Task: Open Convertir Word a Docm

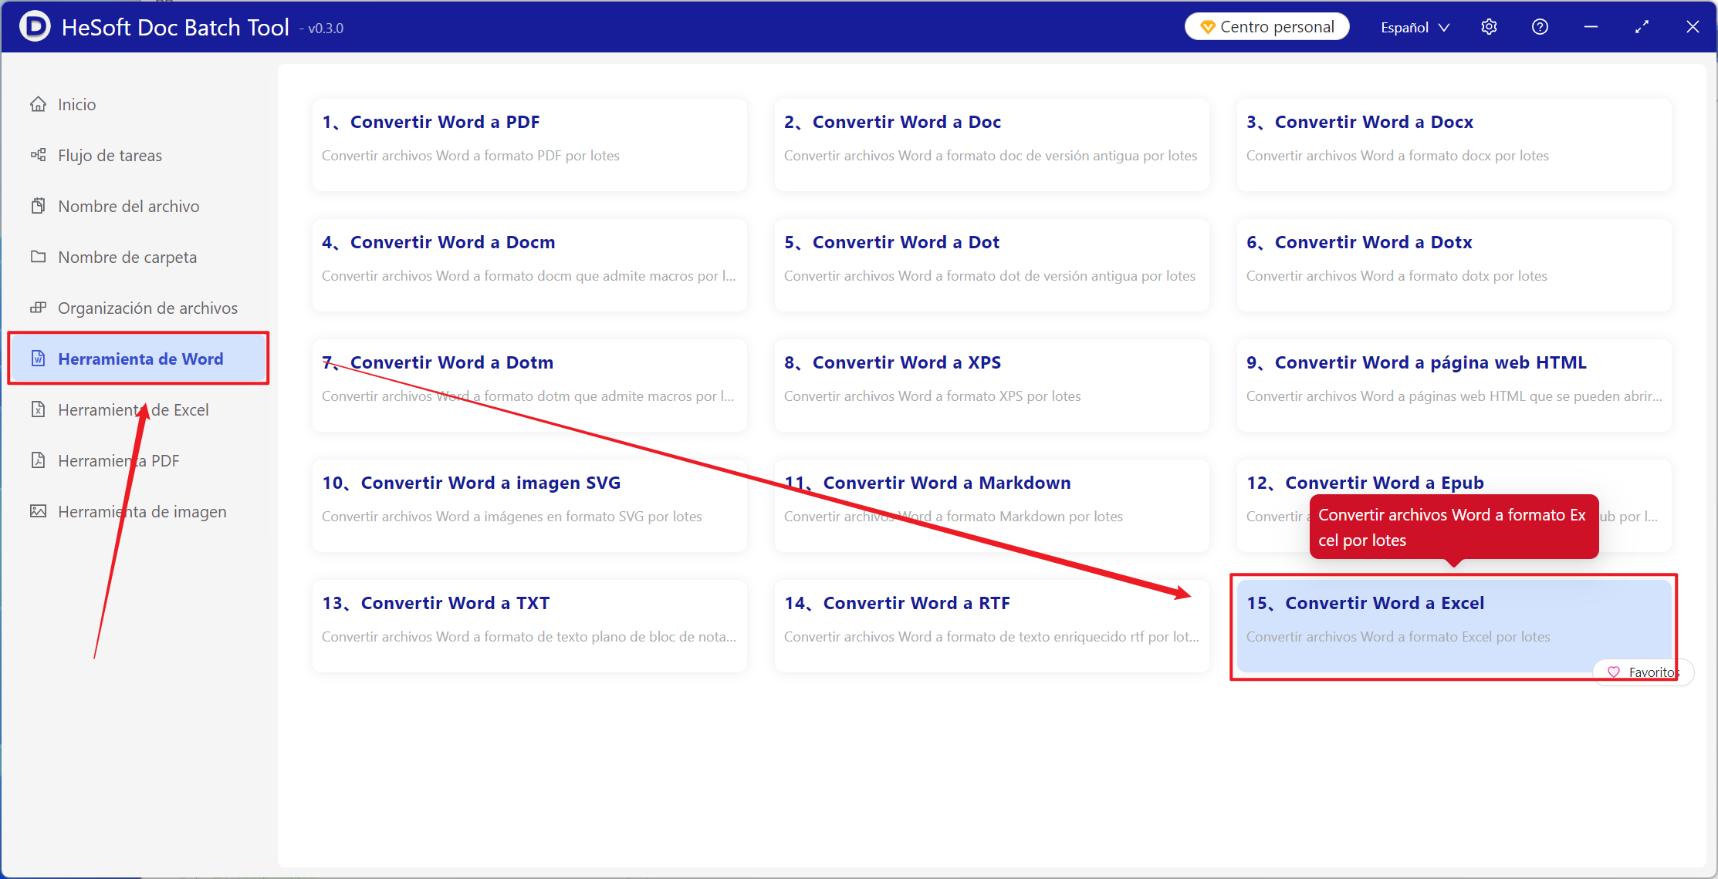Action: [529, 265]
